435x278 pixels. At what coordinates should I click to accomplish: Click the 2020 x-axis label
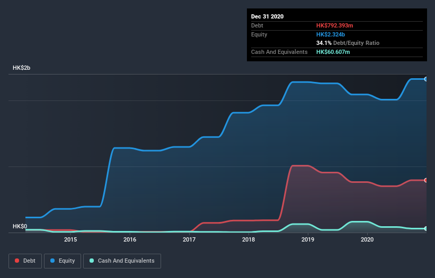[367, 239]
